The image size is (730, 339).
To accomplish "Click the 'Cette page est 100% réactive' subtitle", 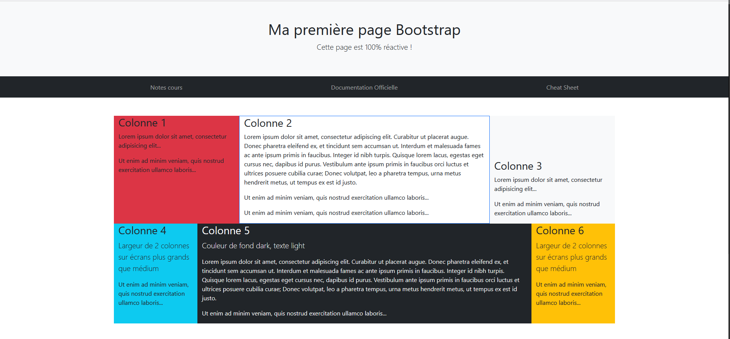I will point(364,47).
